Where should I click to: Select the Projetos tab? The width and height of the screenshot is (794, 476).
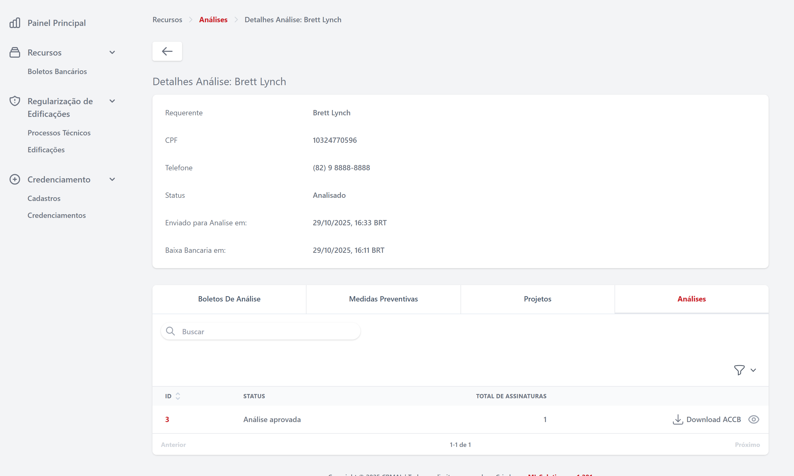[x=537, y=299]
